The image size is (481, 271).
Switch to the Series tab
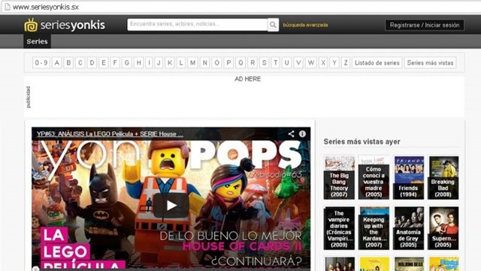(x=37, y=41)
